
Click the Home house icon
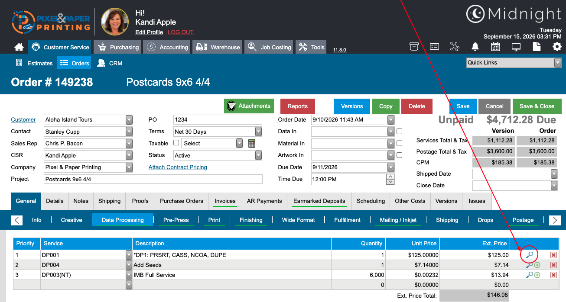click(x=19, y=47)
